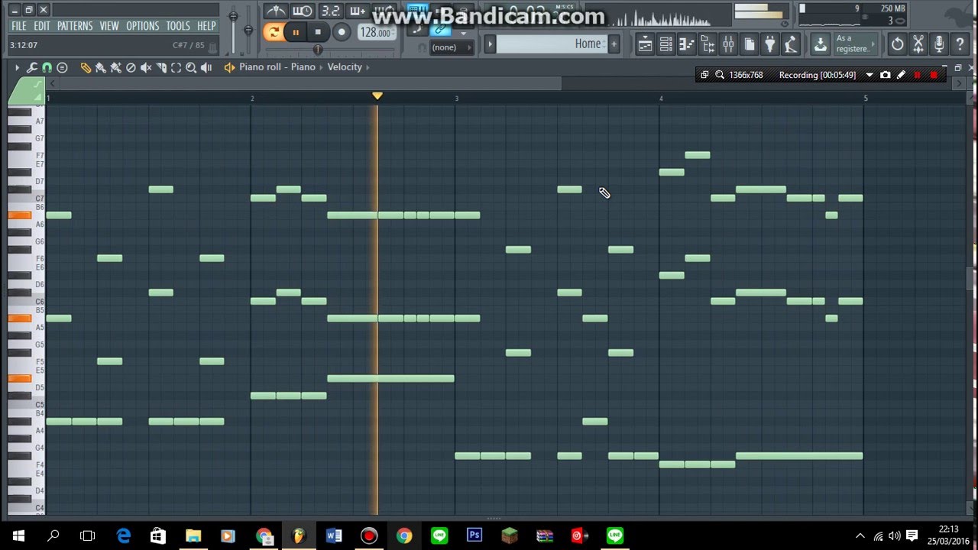Open the Bandicam recording dropdown arrow
The width and height of the screenshot is (978, 550).
tap(870, 75)
